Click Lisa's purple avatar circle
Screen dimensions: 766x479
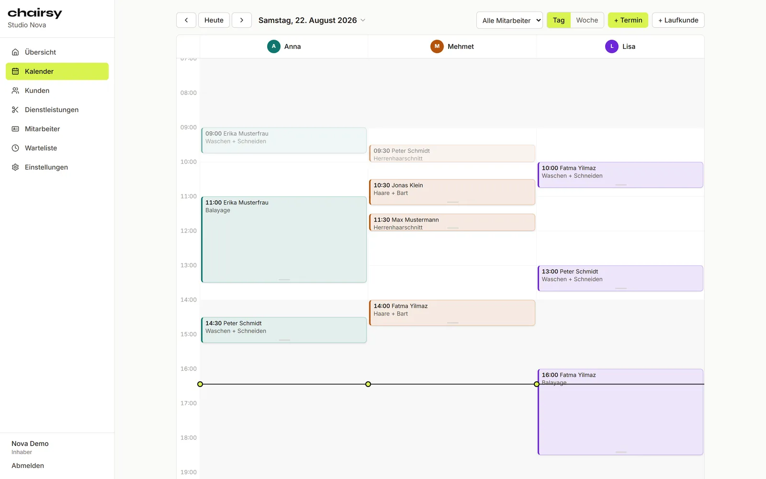click(612, 46)
